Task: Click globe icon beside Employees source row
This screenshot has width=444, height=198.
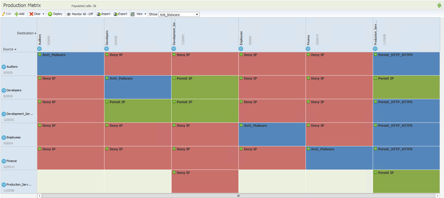Action: [x=4, y=138]
